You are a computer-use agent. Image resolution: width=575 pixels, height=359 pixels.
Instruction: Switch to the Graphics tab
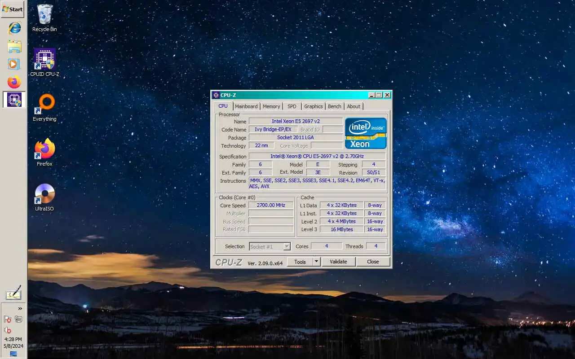click(314, 106)
